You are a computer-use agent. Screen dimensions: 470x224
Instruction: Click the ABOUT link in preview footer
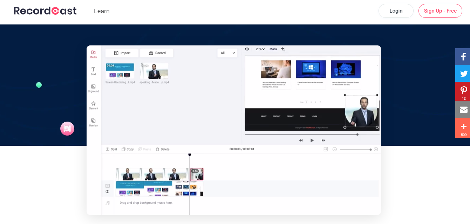(x=264, y=116)
